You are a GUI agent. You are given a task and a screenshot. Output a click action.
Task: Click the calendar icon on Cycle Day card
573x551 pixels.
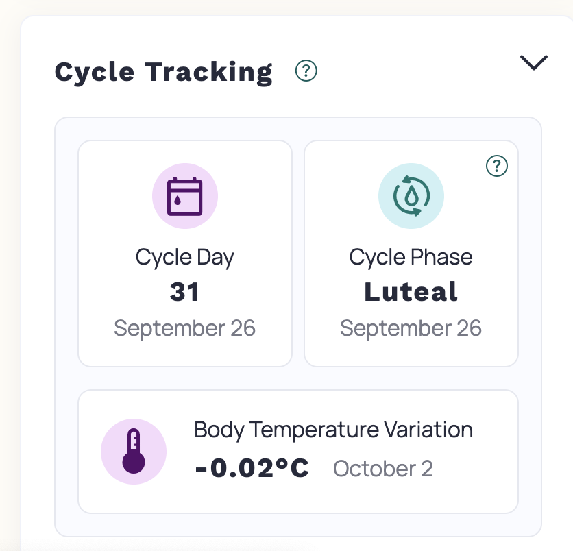(185, 195)
